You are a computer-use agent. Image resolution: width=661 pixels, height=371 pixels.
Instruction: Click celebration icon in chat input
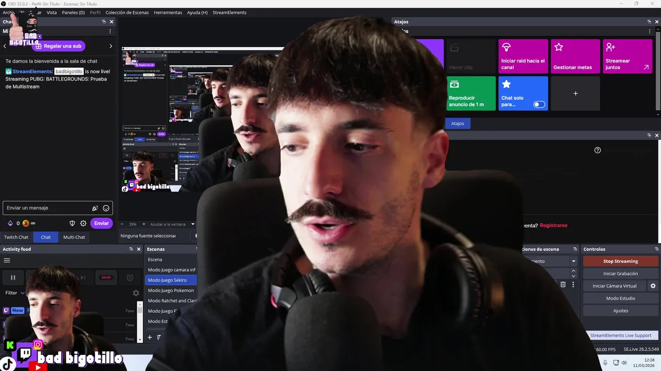coord(95,208)
